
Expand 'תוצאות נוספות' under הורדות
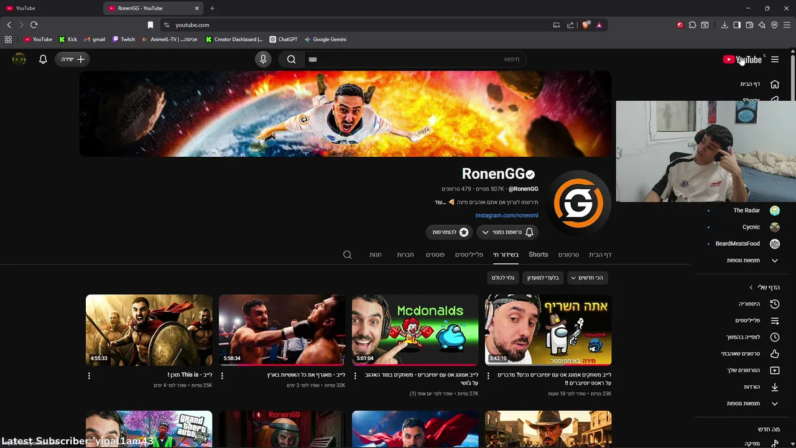click(x=752, y=403)
